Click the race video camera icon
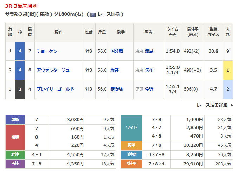The height and width of the screenshot is (172, 239). click(93, 14)
